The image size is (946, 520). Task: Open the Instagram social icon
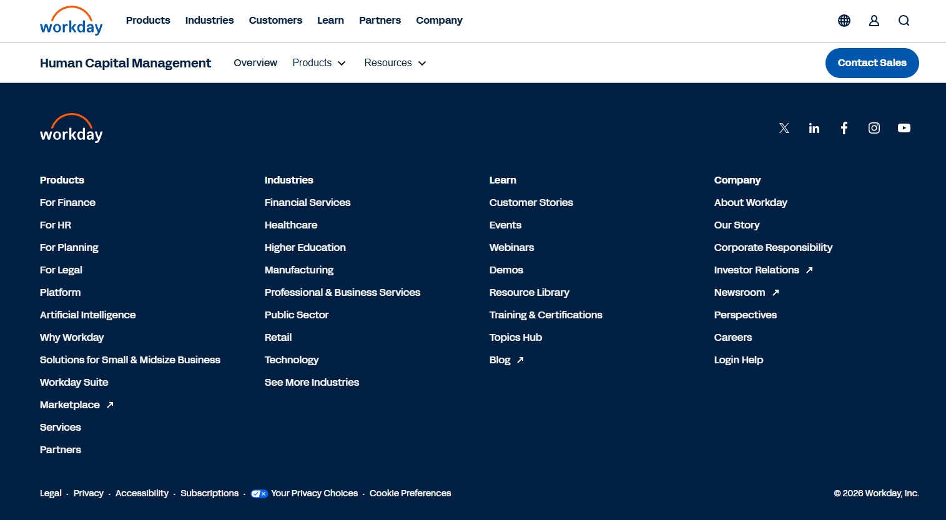874,127
